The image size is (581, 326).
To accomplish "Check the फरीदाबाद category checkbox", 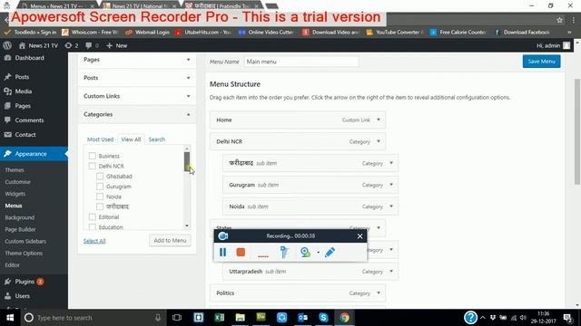I will 100,206.
